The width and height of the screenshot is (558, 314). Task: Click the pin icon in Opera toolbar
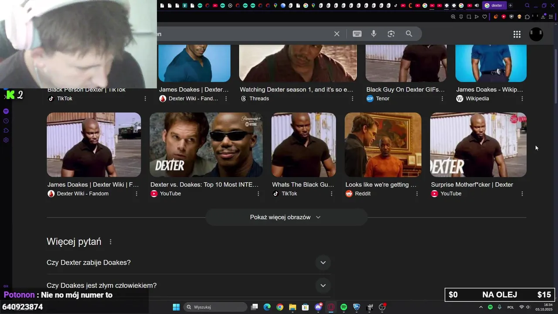[x=461, y=17]
